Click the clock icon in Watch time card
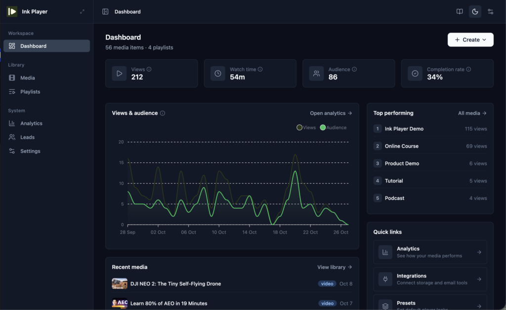 pos(218,74)
